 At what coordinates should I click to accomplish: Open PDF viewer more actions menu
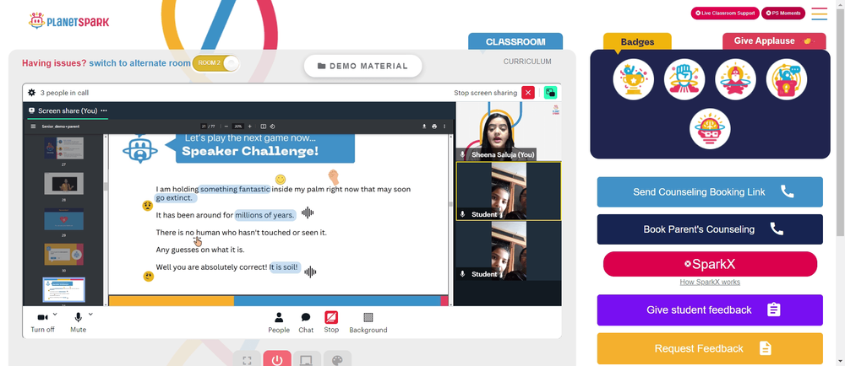(444, 126)
